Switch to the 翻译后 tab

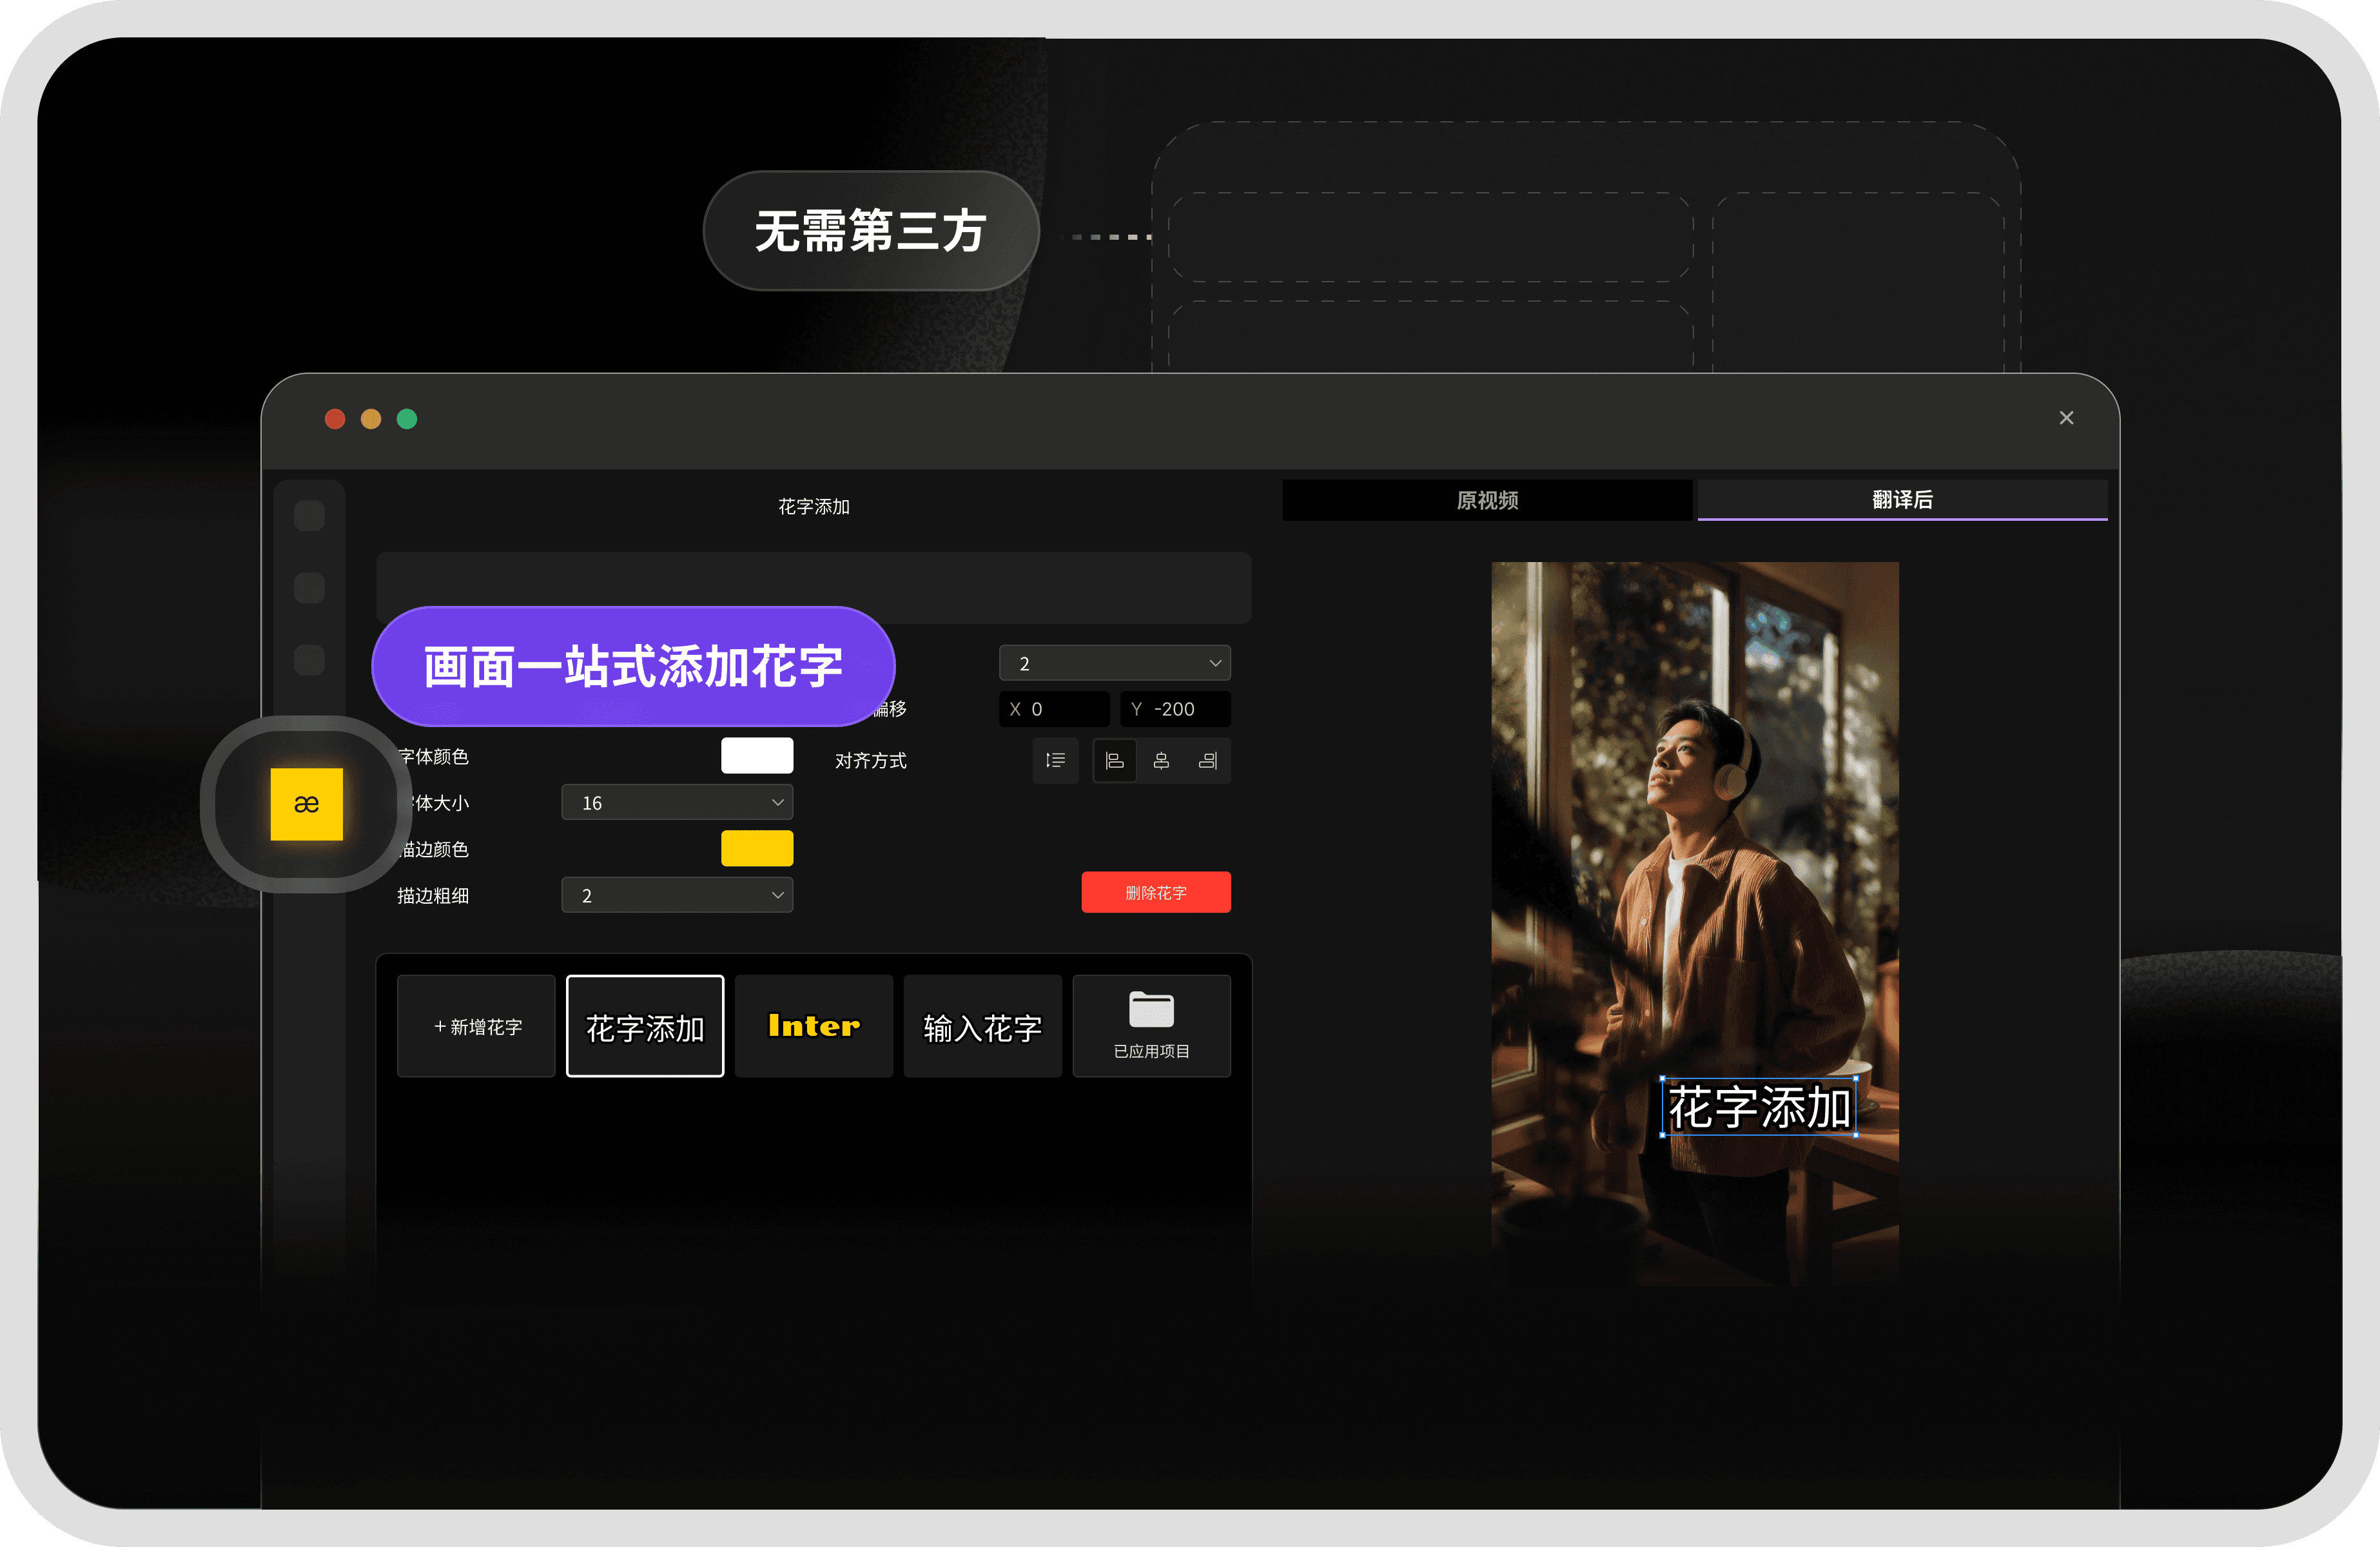(1902, 500)
